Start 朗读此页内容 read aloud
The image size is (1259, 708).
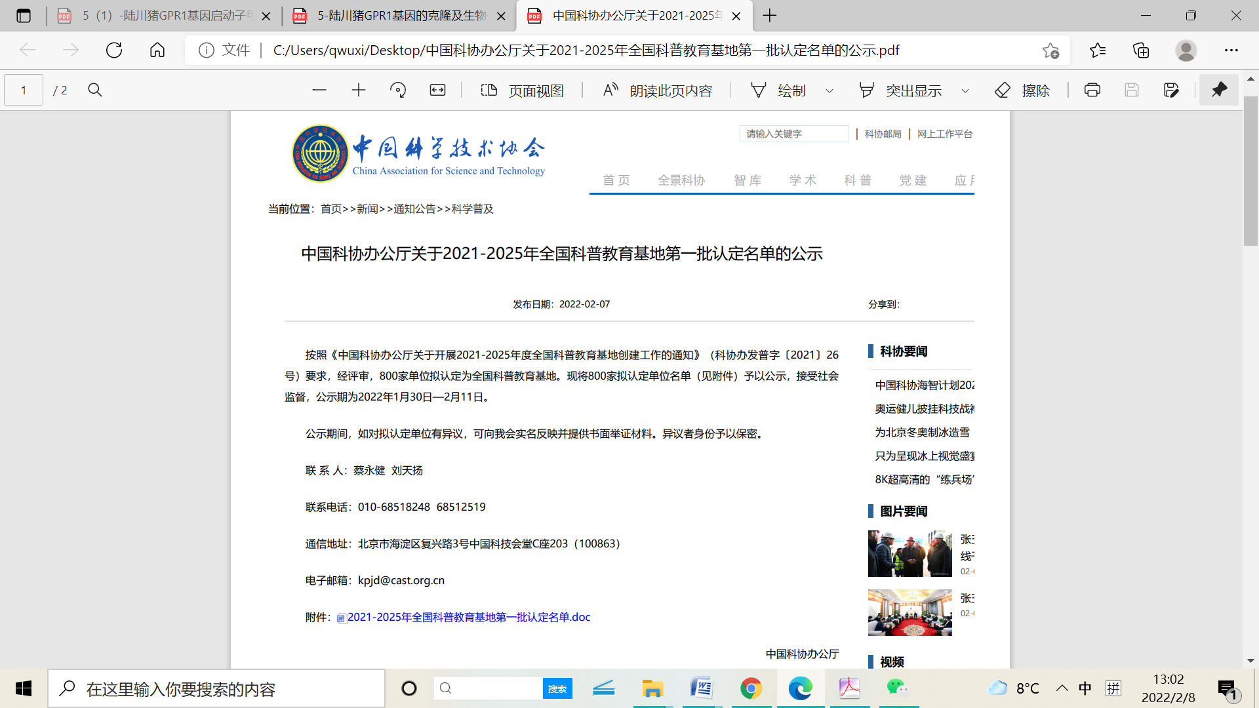(657, 90)
